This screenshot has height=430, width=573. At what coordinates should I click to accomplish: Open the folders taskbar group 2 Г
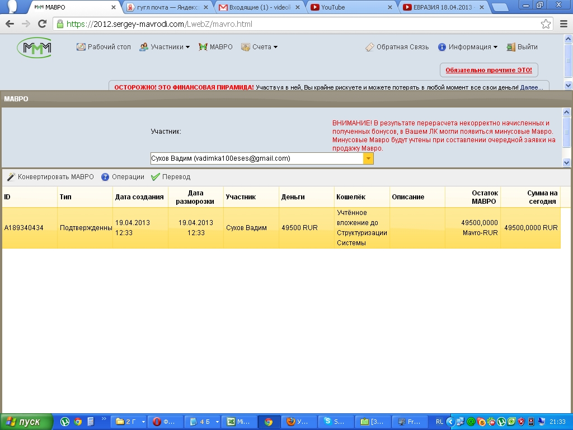[x=128, y=422]
